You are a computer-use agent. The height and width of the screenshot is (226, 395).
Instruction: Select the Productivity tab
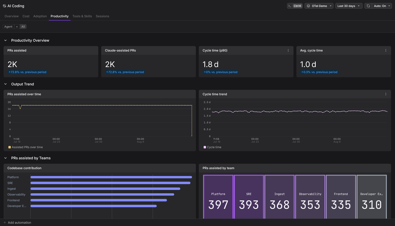[60, 16]
